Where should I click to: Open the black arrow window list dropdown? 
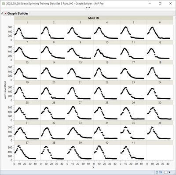[169, 172]
